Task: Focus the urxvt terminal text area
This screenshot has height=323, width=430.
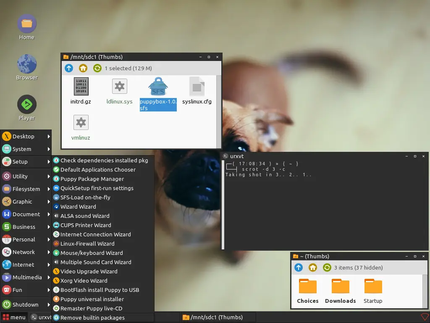Action: (x=326, y=205)
